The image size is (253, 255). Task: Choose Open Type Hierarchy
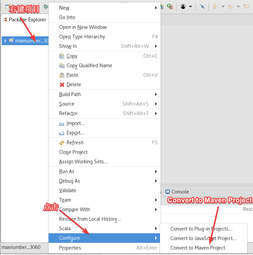[x=105, y=37]
